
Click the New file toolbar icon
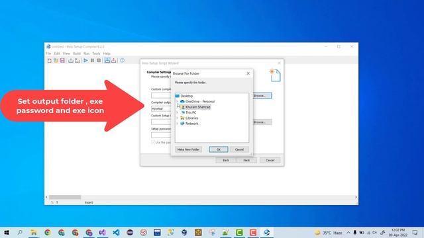[50, 60]
